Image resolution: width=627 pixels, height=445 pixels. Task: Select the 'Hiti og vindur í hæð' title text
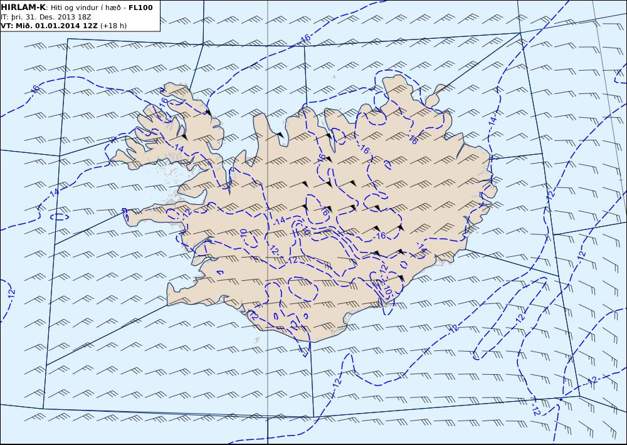pos(85,8)
